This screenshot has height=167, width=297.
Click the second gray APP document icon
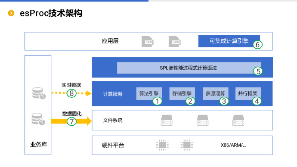click(x=175, y=41)
